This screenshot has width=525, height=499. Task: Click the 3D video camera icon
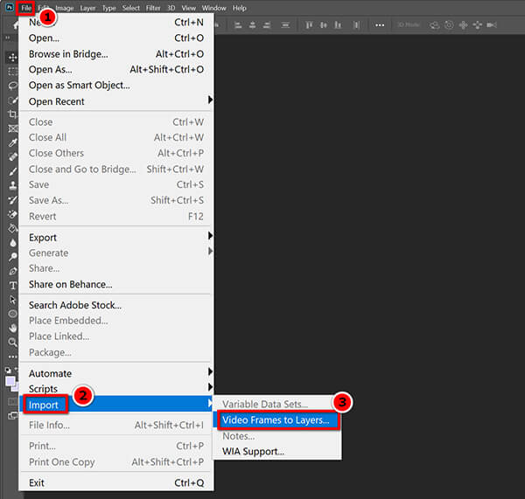click(492, 24)
